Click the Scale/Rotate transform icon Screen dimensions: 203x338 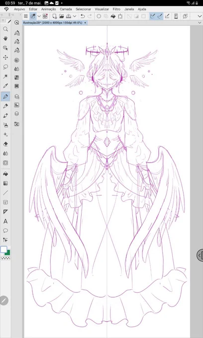120,16
